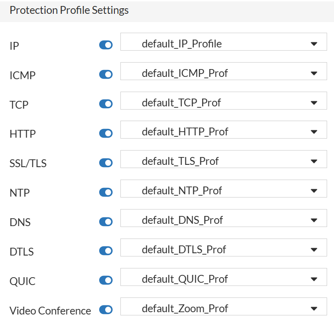The width and height of the screenshot is (334, 326).
Task: Turn off the TCP profile switch
Action: 106,104
